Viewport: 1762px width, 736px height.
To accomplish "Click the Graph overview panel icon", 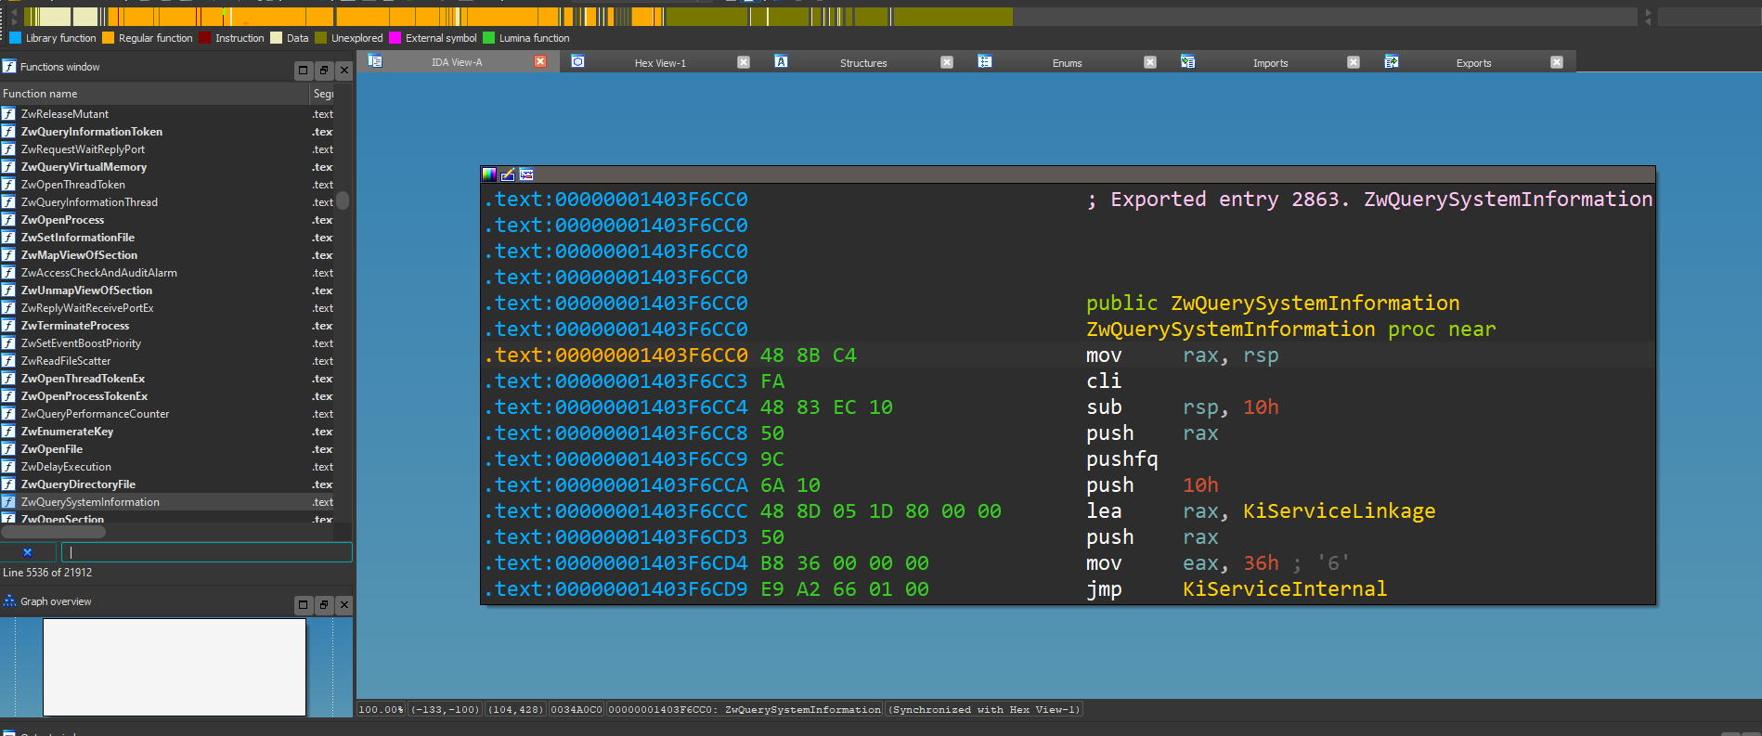I will point(9,601).
